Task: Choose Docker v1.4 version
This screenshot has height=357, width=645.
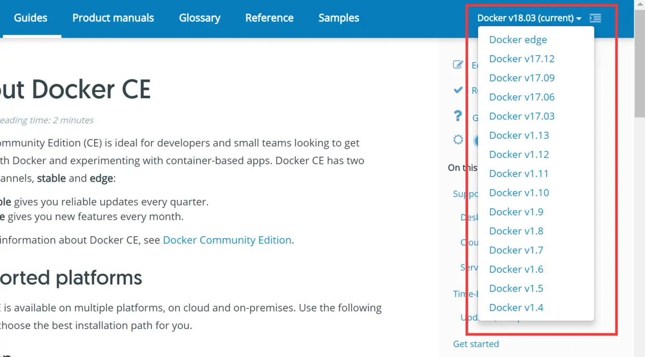Action: coord(516,308)
